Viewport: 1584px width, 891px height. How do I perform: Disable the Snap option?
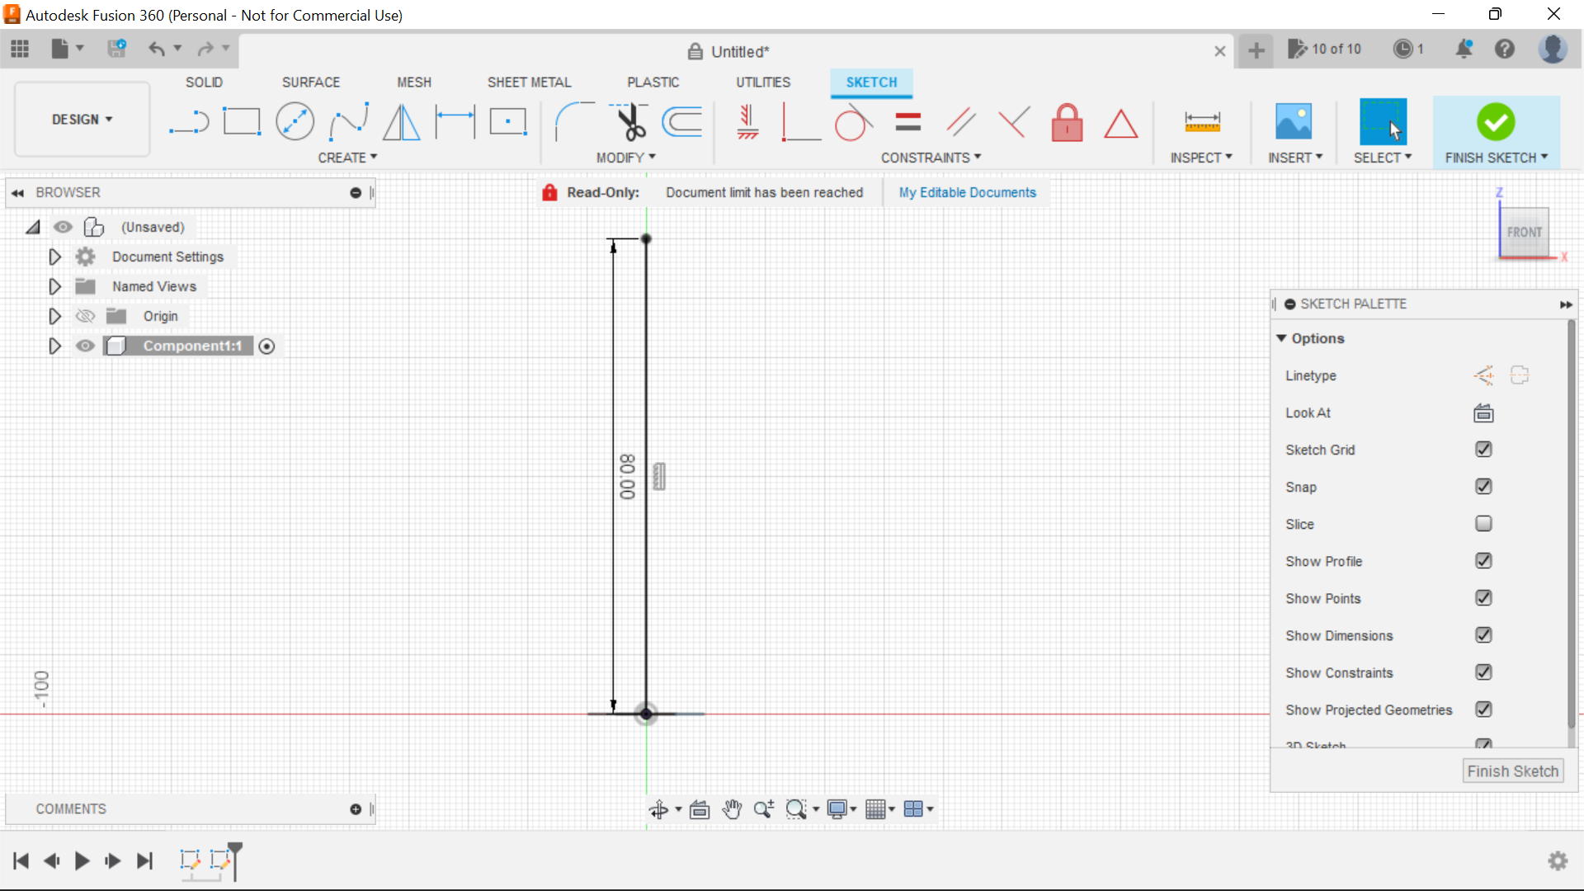1483,487
